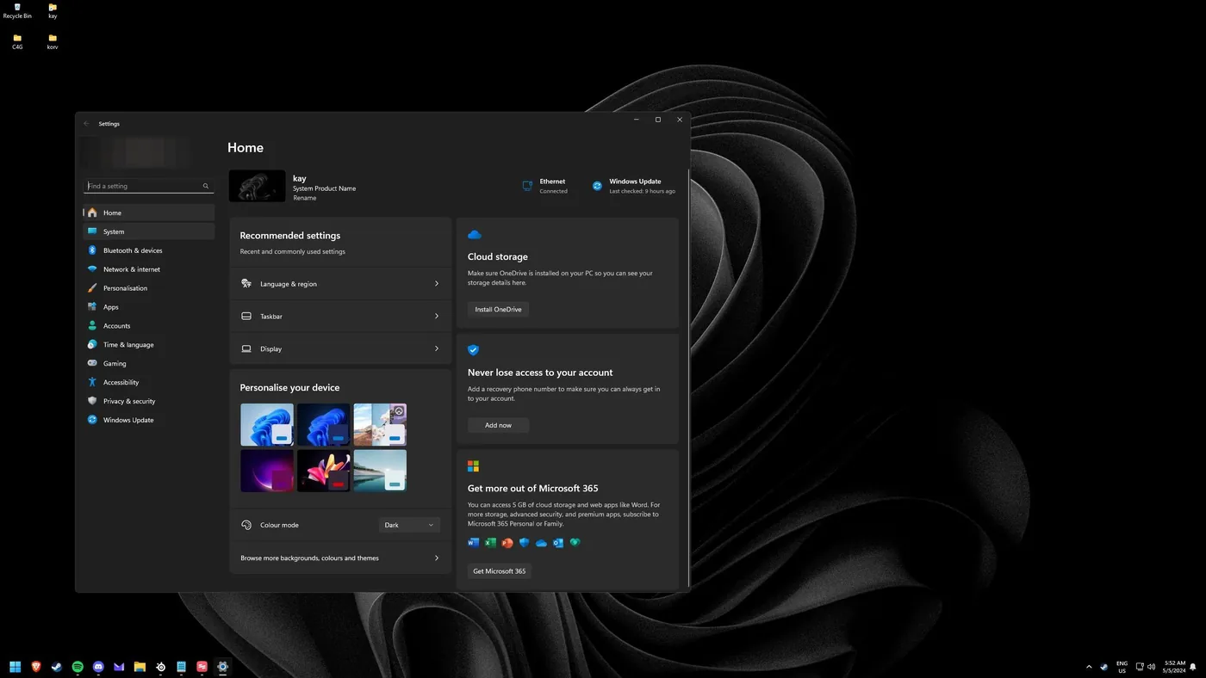The image size is (1206, 678).
Task: Open Bluetooth & devices via its sidebar icon
Action: tap(92, 250)
